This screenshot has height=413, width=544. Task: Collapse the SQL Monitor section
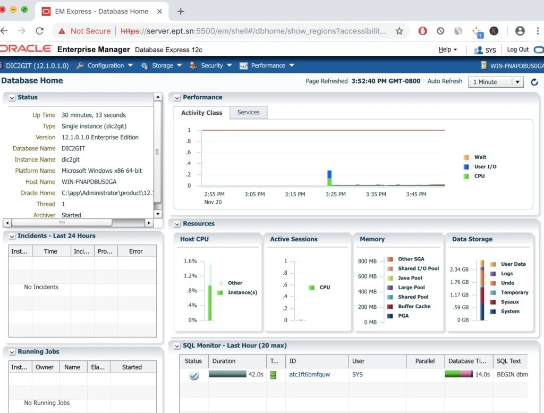(x=177, y=346)
